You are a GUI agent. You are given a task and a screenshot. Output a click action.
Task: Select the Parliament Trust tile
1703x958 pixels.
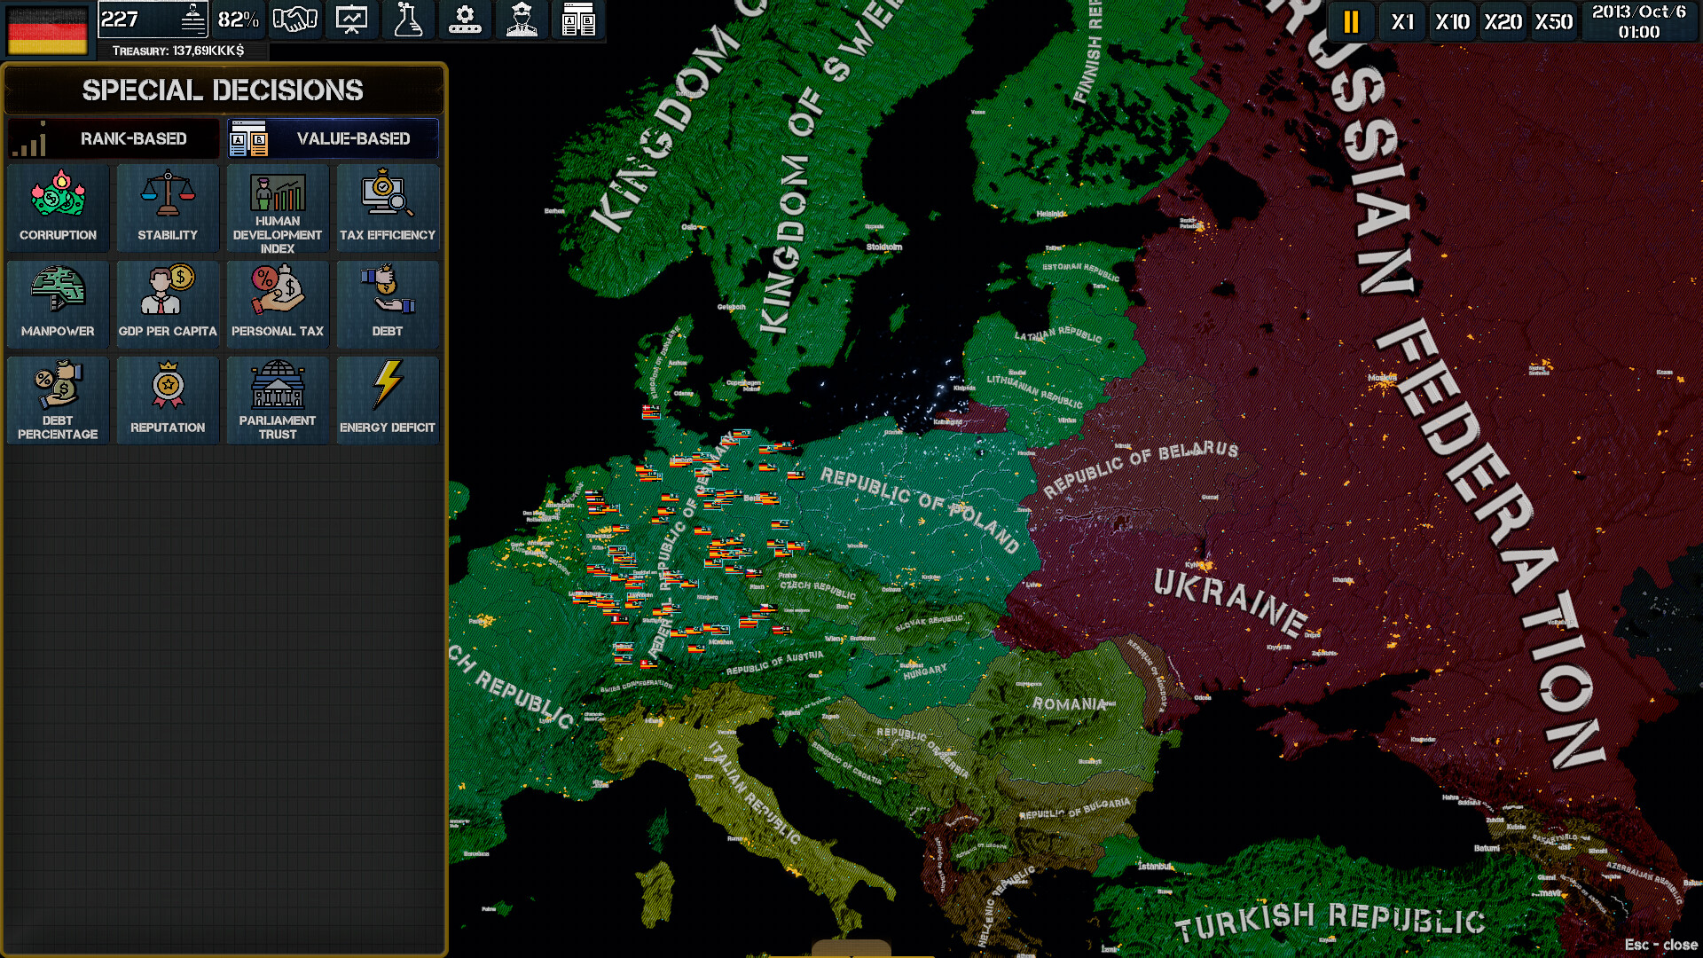(278, 400)
